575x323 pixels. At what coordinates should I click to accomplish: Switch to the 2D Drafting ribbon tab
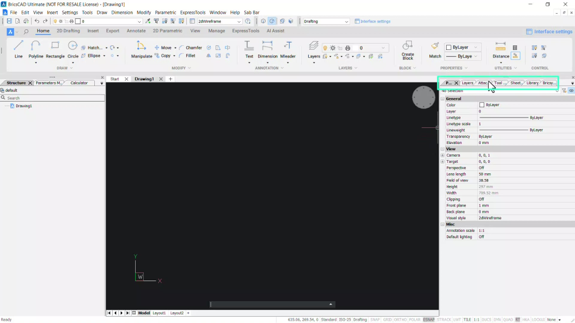(68, 31)
